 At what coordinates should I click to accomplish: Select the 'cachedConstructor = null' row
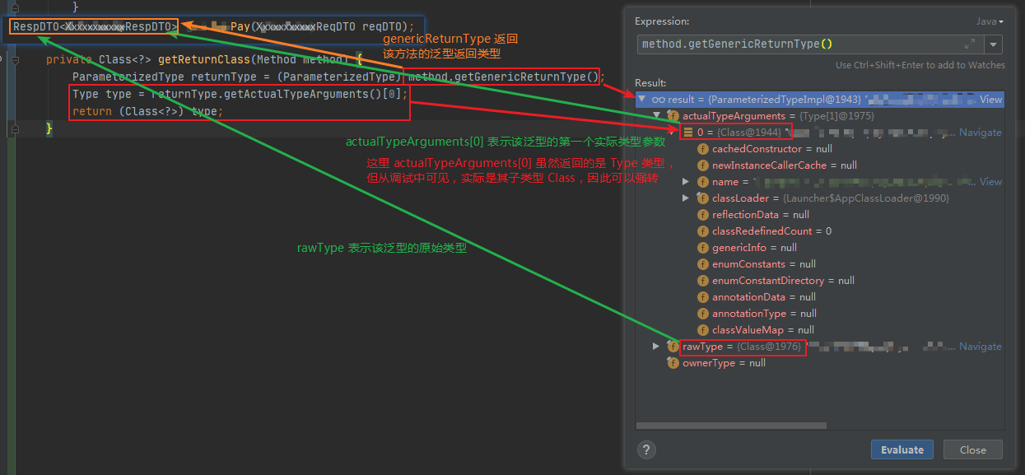(x=820, y=149)
